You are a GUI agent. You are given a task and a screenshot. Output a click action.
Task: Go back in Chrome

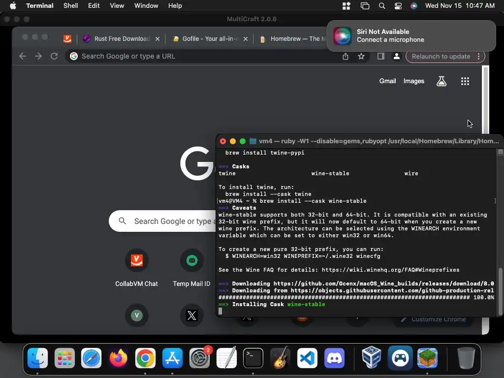point(23,56)
